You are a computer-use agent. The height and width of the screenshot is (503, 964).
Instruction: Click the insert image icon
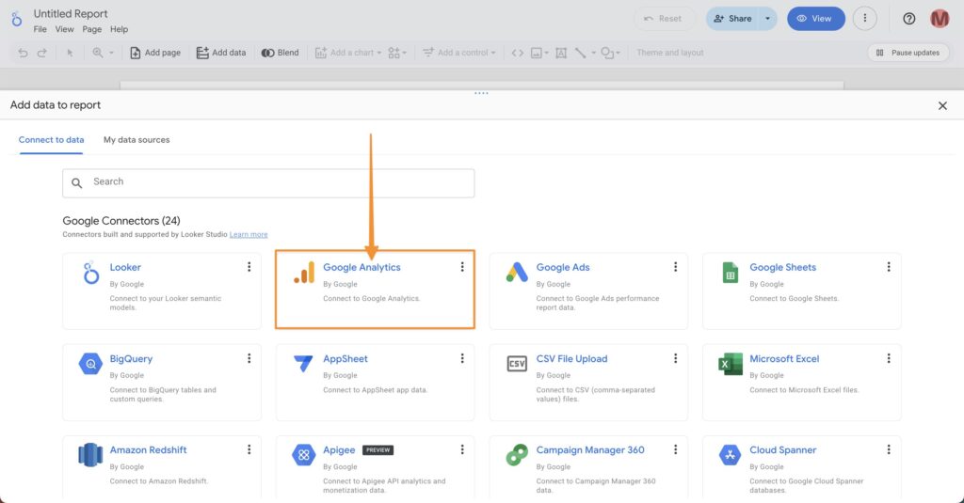click(537, 53)
